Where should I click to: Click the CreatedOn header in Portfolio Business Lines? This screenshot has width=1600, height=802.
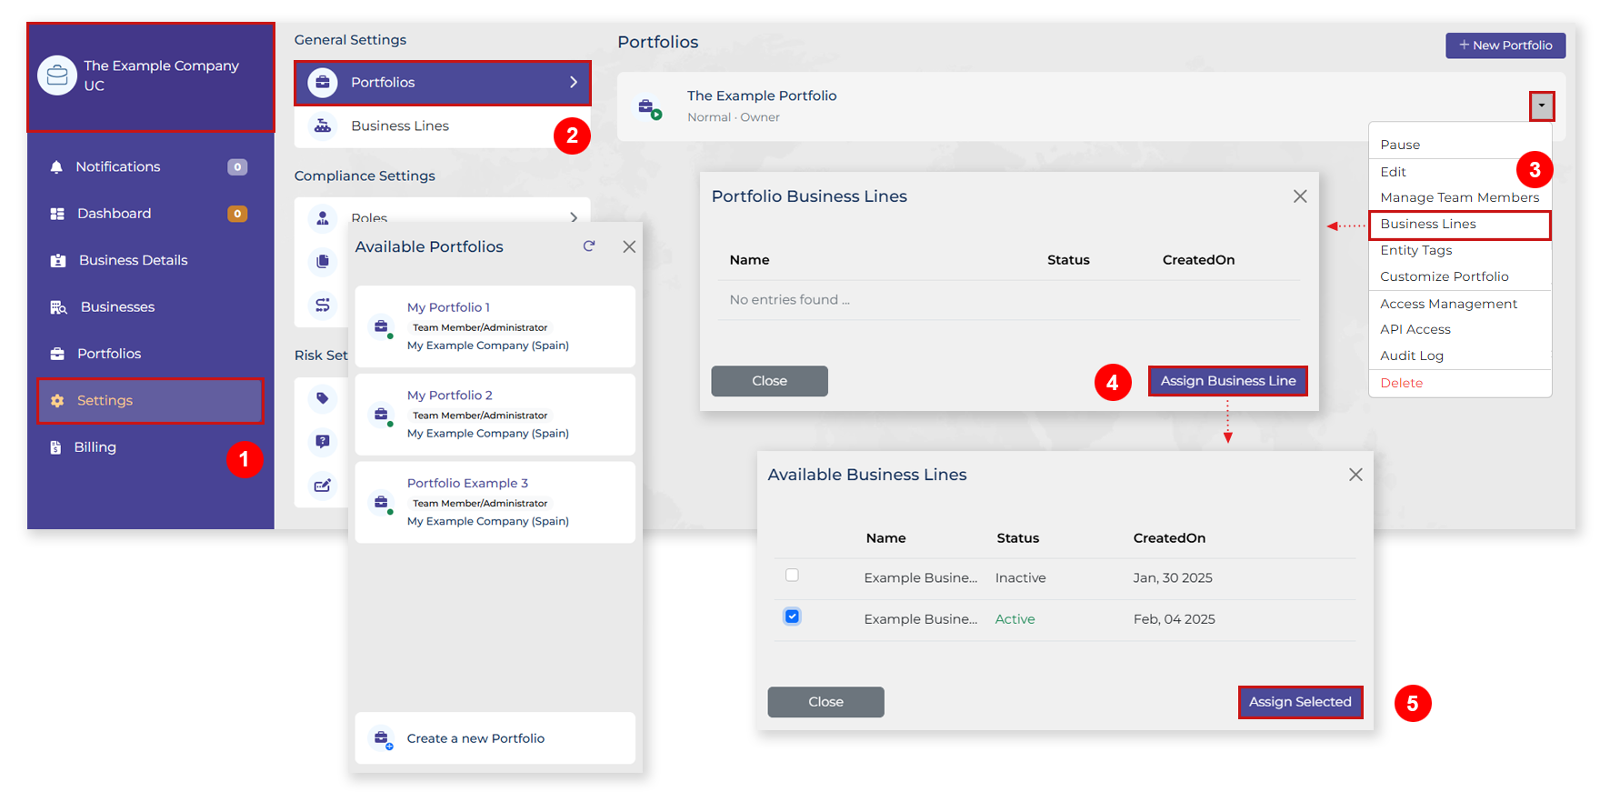(1198, 260)
